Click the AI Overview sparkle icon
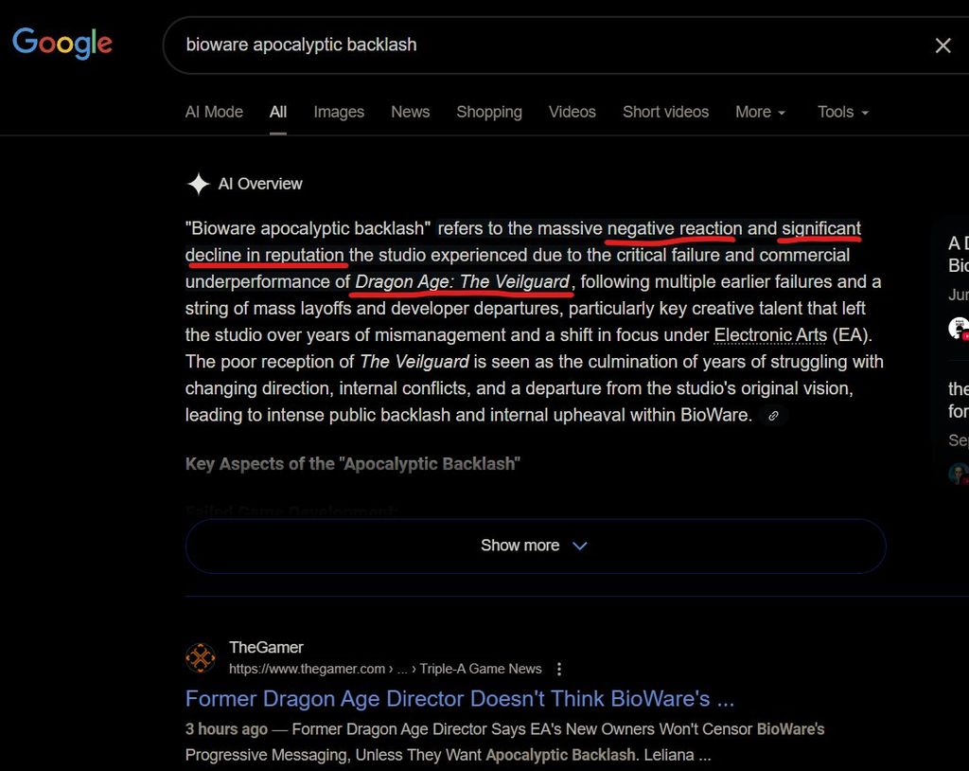The image size is (969, 771). 199,184
